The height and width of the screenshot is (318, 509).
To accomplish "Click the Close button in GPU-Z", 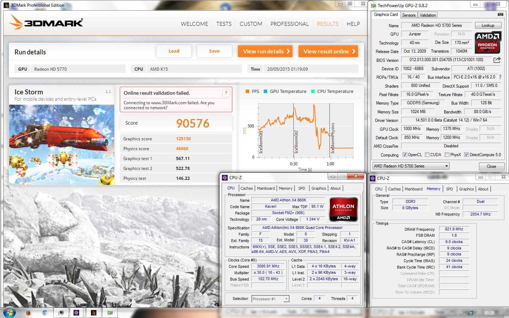I will tap(491, 166).
